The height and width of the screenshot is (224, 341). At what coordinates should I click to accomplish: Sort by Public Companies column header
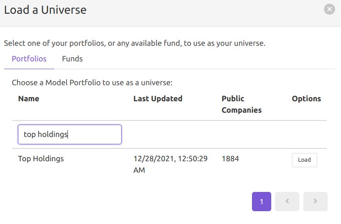241,104
